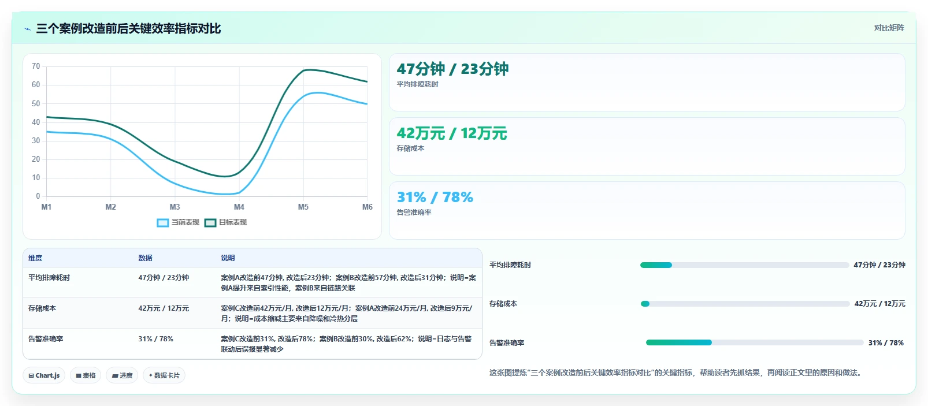Click the 平均排障耗时 table row label

[x=49, y=278]
